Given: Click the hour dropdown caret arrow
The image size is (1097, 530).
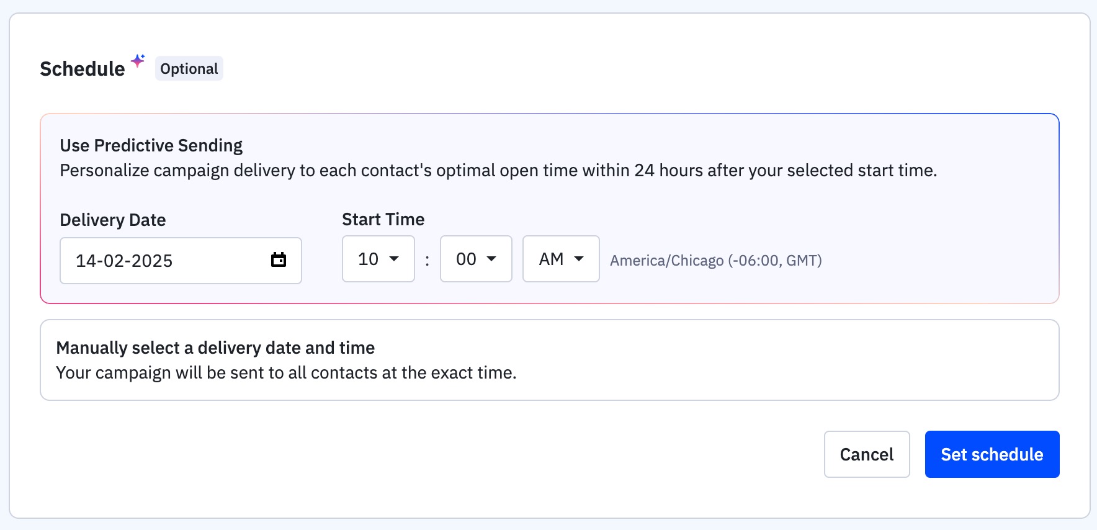Looking at the screenshot, I should [394, 259].
